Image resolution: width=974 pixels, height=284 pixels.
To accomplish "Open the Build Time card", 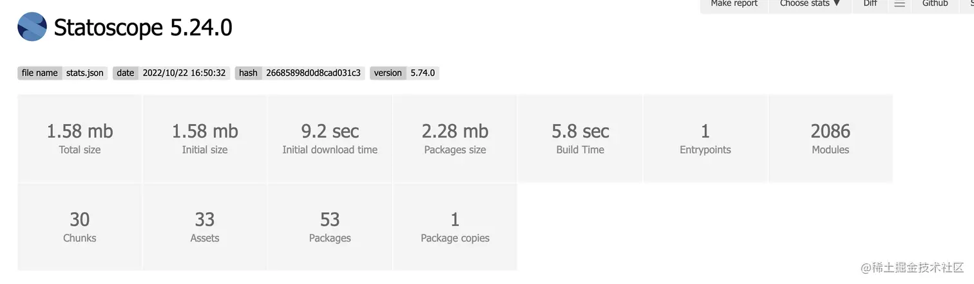I will (x=580, y=139).
